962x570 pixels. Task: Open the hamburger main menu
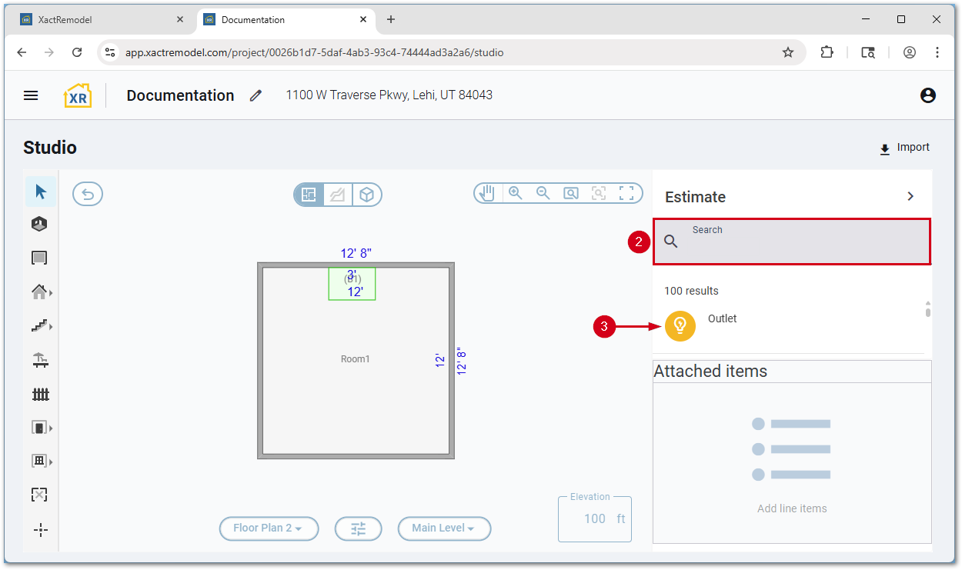(x=31, y=95)
